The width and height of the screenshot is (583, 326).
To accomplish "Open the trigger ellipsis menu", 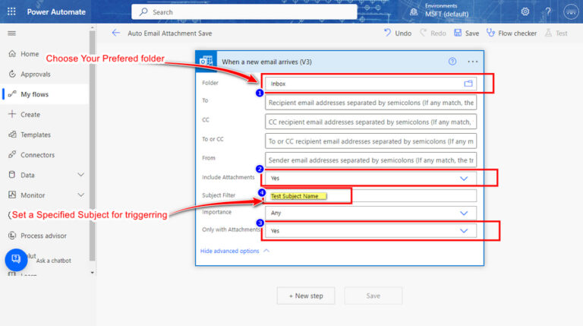I will coord(473,62).
